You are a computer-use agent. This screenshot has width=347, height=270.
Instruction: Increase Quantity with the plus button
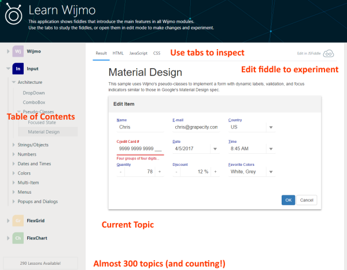160,172
